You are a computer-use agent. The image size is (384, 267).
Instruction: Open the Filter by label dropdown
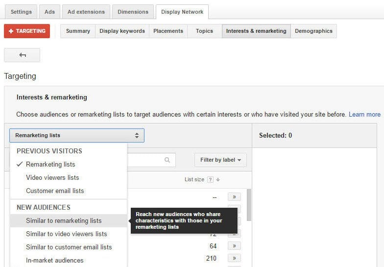220,160
